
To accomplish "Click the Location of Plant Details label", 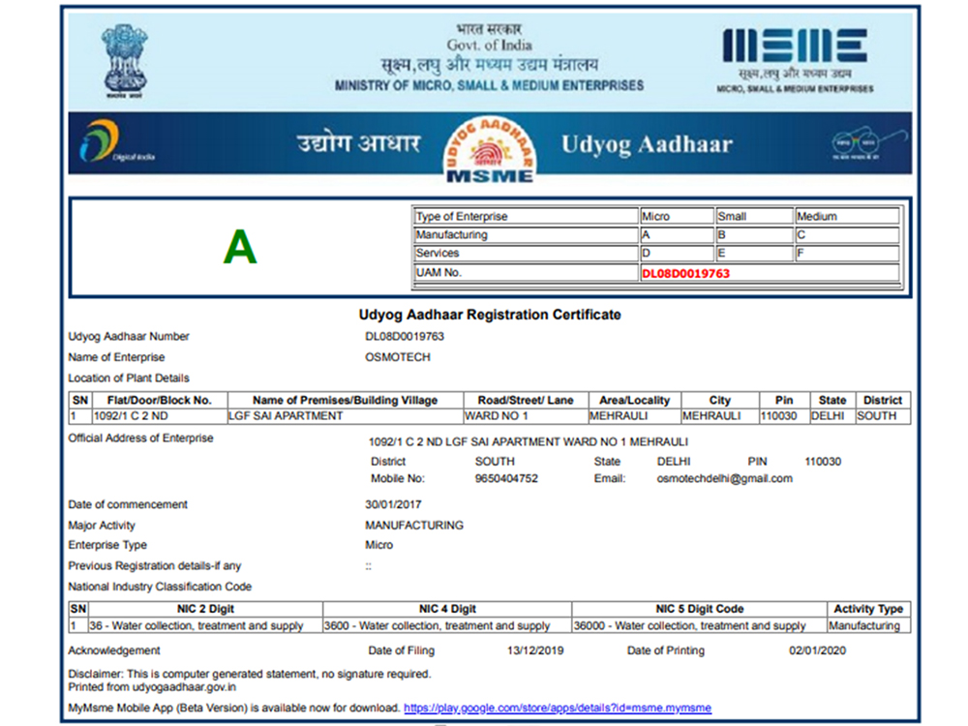I will 129,378.
